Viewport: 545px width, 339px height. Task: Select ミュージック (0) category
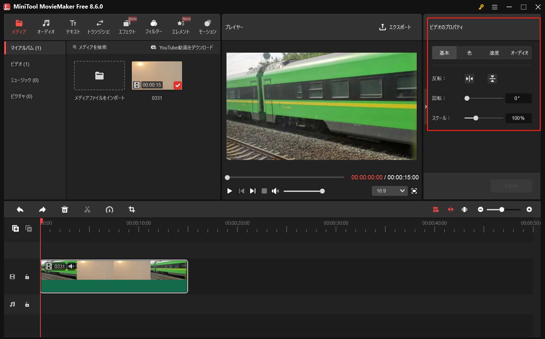pyautogui.click(x=24, y=80)
